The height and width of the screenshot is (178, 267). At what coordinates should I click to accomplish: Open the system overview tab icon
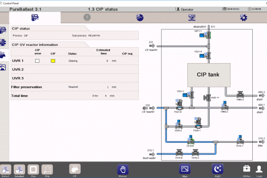[35, 17]
